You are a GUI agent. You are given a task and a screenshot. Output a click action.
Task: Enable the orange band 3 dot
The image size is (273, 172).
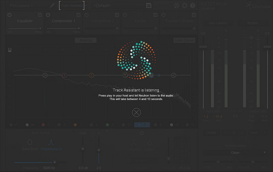pyautogui.click(x=75, y=125)
